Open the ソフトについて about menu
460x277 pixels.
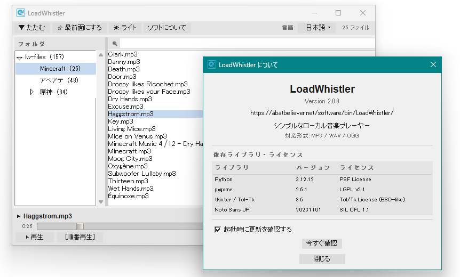[x=166, y=28]
